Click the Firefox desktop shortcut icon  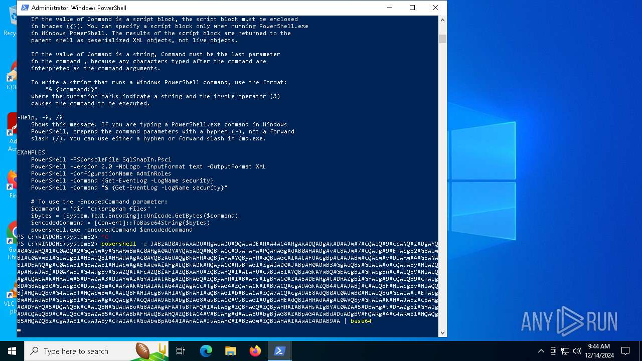click(x=12, y=179)
